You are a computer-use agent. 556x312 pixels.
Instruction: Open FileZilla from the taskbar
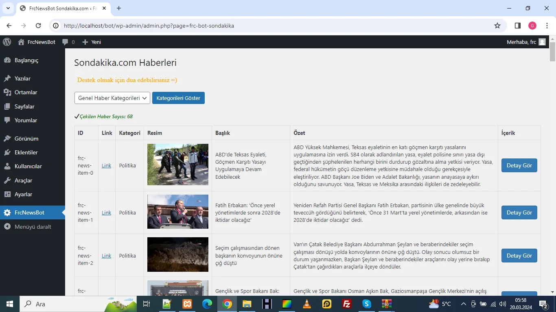[347, 304]
